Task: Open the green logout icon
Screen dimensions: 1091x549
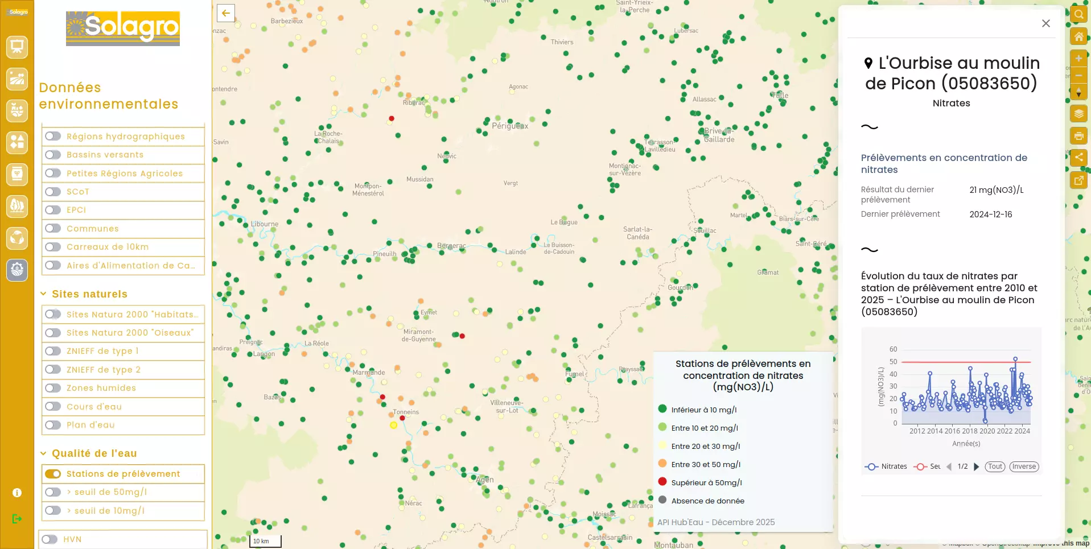Action: [17, 518]
